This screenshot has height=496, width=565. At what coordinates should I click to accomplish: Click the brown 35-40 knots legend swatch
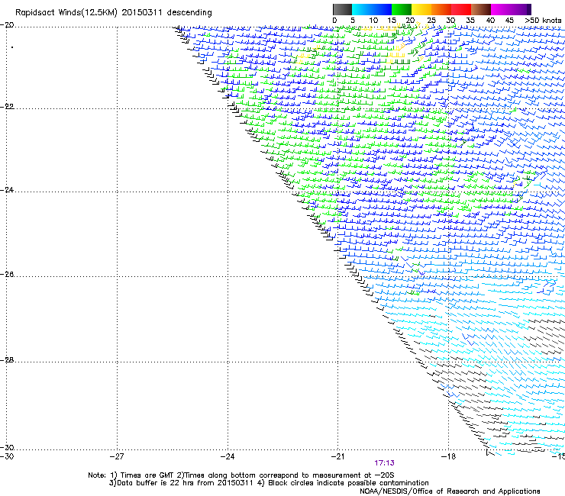[481, 9]
